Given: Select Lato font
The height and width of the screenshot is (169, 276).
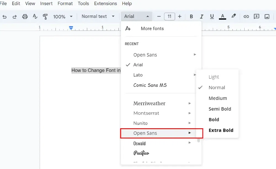Looking at the screenshot, I should point(138,75).
